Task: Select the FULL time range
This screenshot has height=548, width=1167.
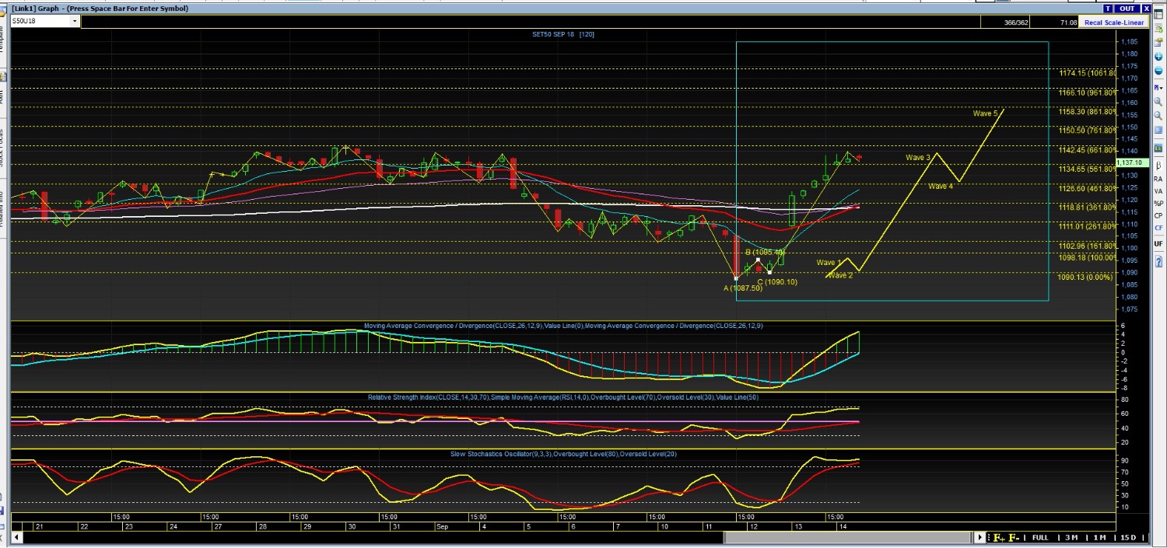Action: coord(1040,538)
